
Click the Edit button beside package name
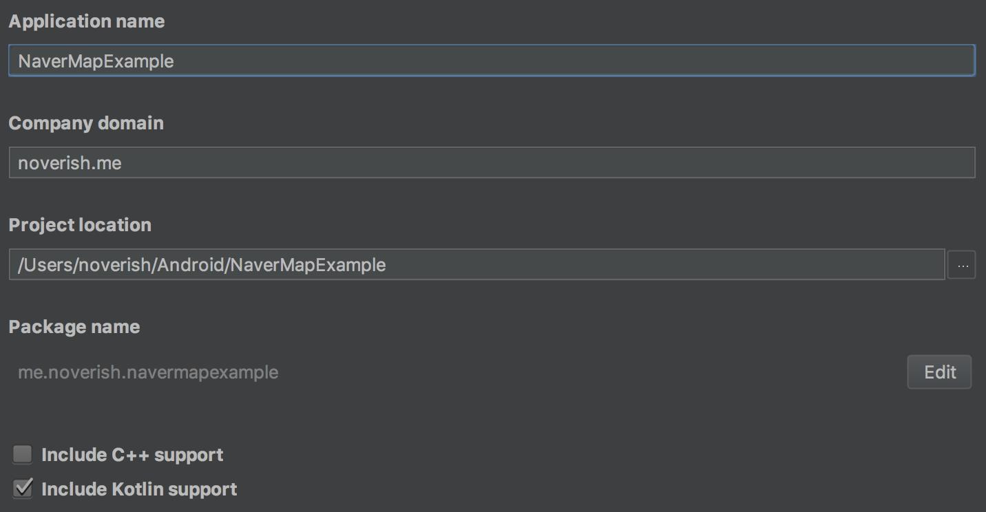pyautogui.click(x=939, y=372)
